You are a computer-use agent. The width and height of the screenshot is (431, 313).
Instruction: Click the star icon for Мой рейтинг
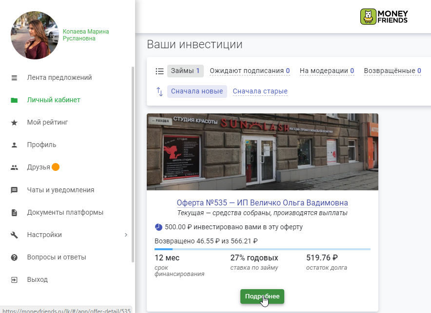(x=14, y=123)
